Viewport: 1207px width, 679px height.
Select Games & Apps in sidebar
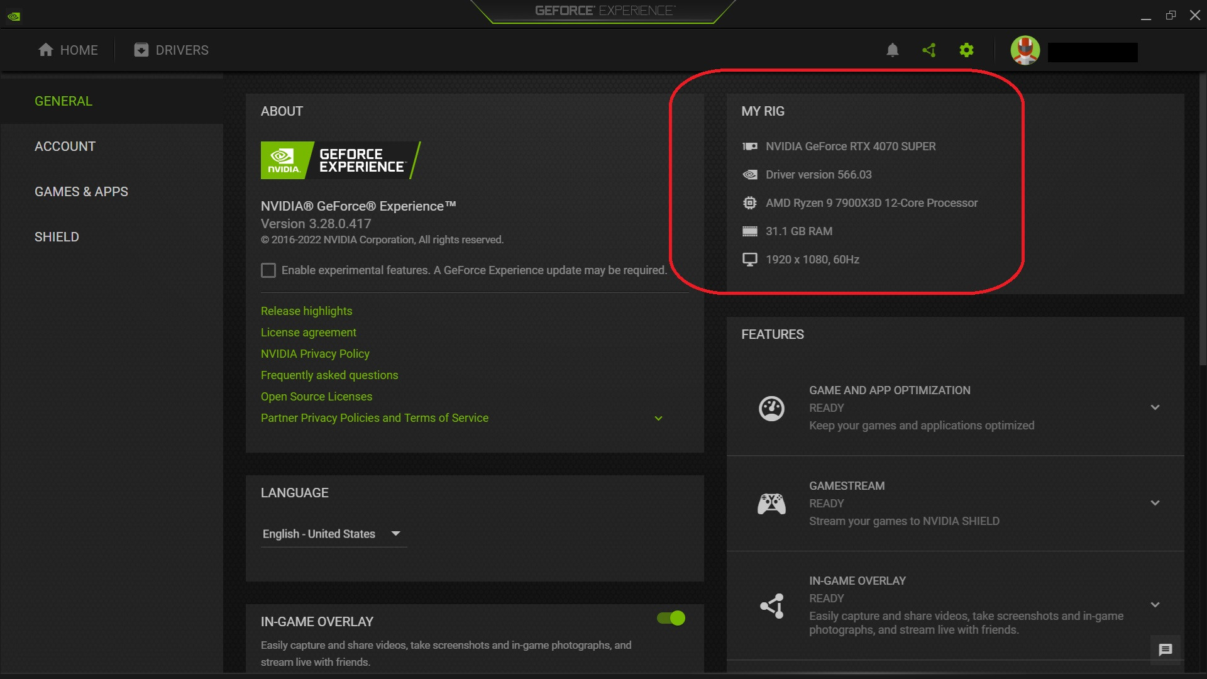81,192
